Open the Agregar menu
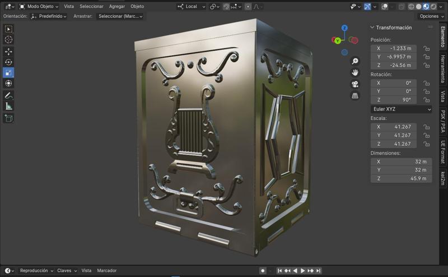448x277 pixels. [x=116, y=6]
